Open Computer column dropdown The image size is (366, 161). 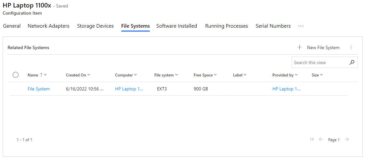[x=136, y=75]
